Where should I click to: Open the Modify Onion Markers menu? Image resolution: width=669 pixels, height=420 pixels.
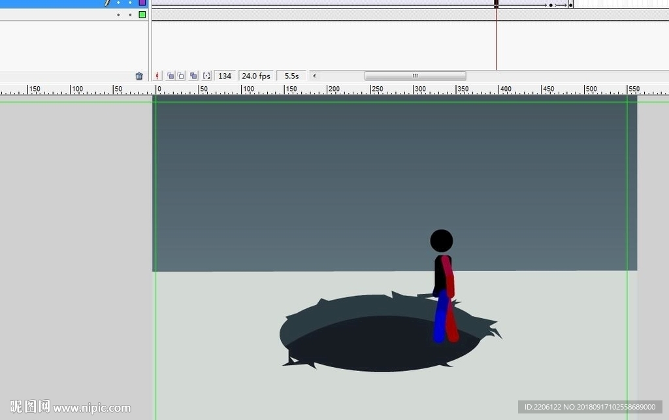(206, 76)
